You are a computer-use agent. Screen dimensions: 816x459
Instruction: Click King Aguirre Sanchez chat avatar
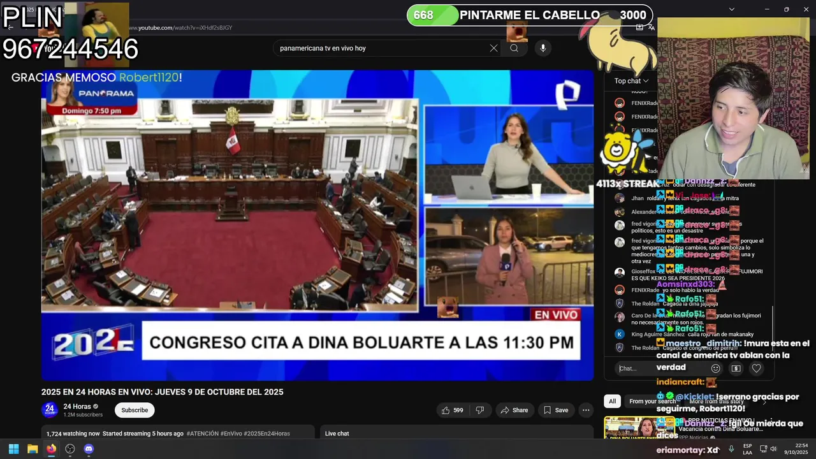619,334
